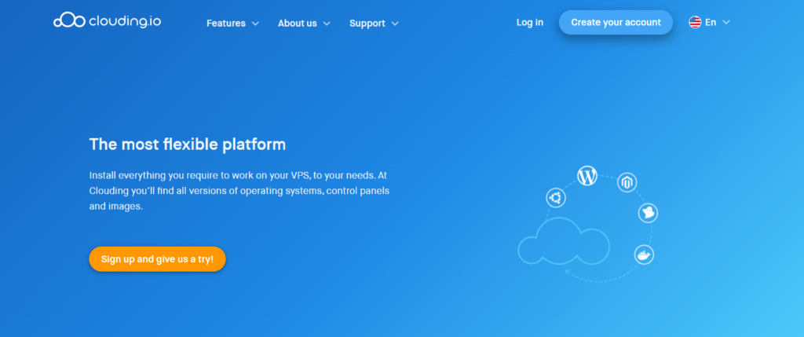This screenshot has height=337, width=804.
Task: Click the Docker whale icon
Action: pos(644,255)
